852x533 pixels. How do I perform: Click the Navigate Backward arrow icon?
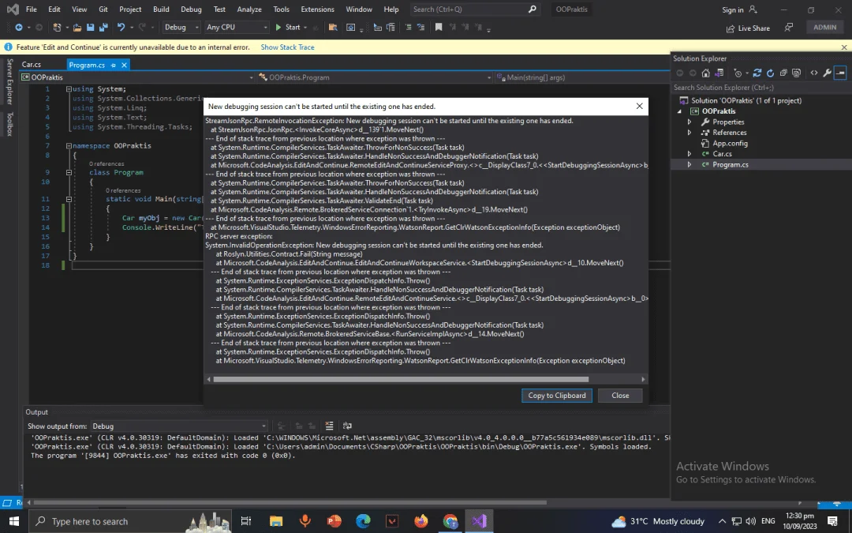tap(19, 27)
